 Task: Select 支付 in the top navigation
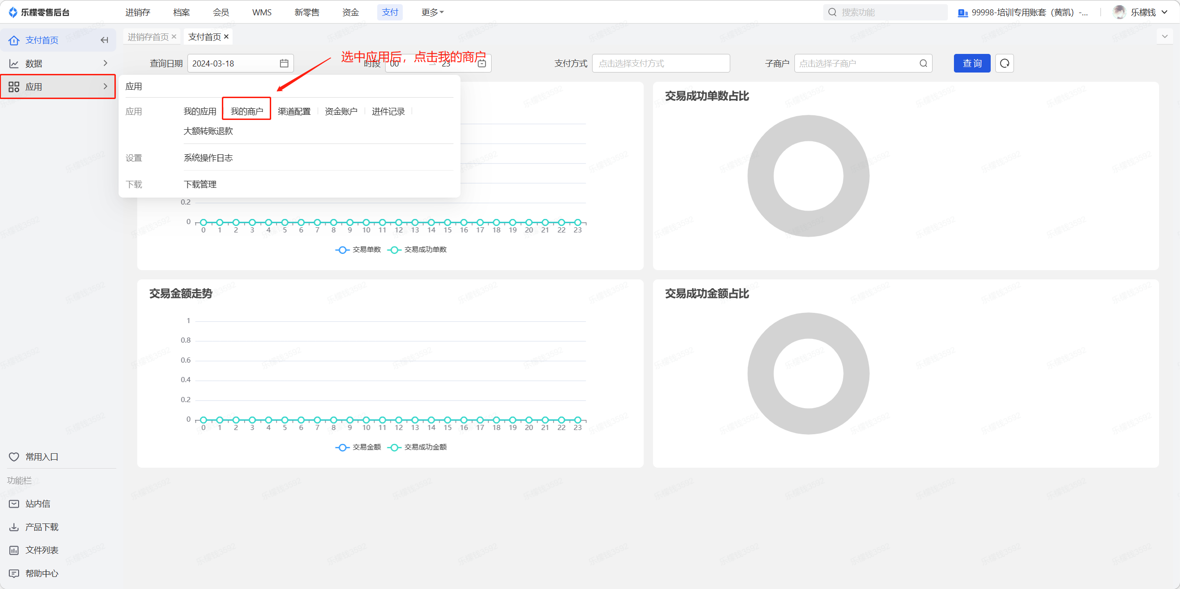pyautogui.click(x=390, y=13)
